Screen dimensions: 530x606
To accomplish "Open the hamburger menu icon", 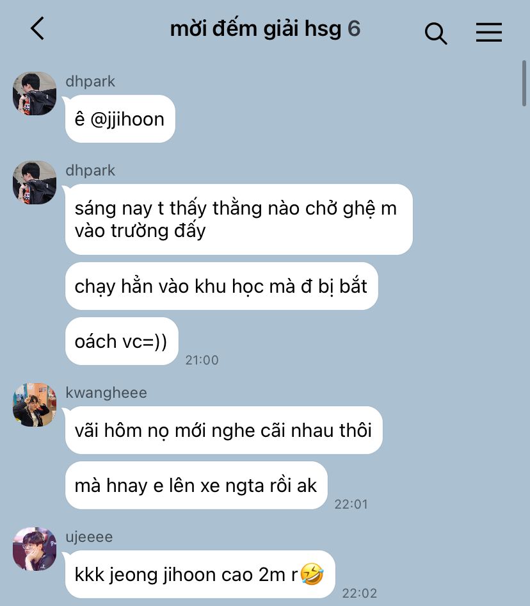I will 488,32.
